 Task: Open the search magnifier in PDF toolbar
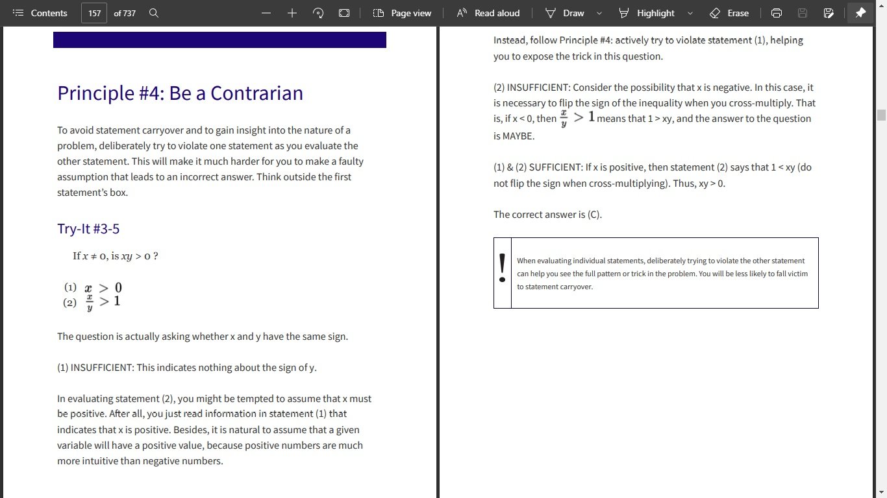coord(154,13)
